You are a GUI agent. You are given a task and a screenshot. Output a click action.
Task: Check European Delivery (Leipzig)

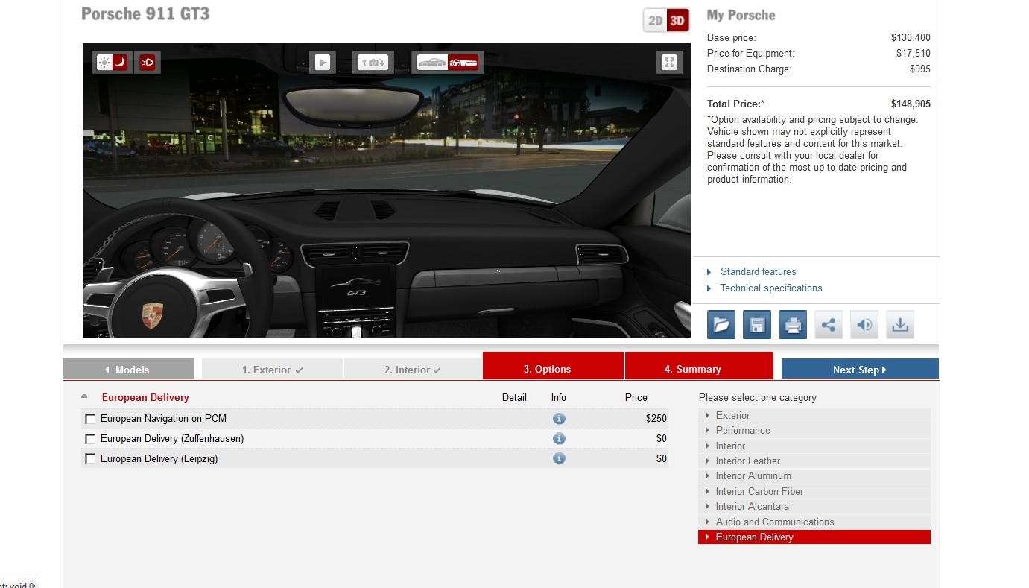click(x=91, y=459)
